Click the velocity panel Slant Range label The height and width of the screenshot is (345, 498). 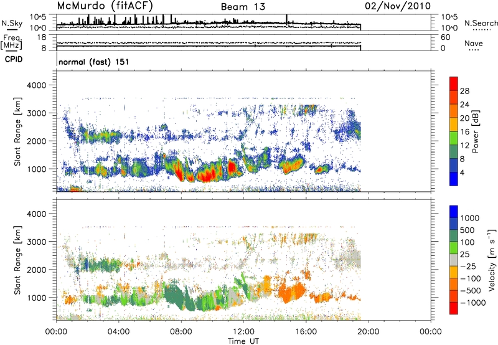[x=17, y=260]
